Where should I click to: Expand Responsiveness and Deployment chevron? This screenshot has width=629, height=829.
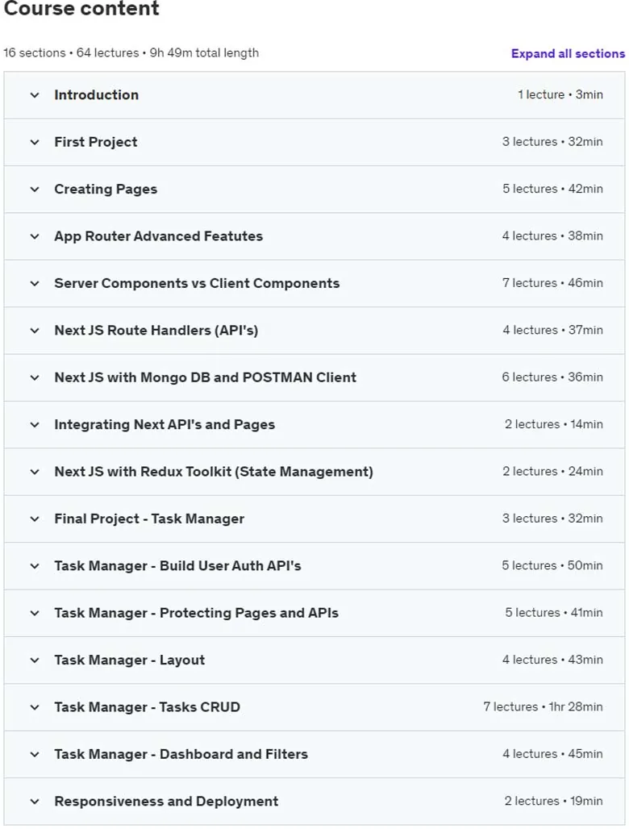click(35, 802)
